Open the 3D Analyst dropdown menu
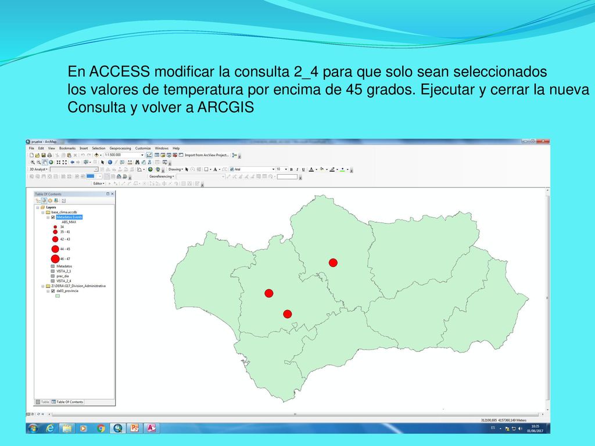 [38, 170]
